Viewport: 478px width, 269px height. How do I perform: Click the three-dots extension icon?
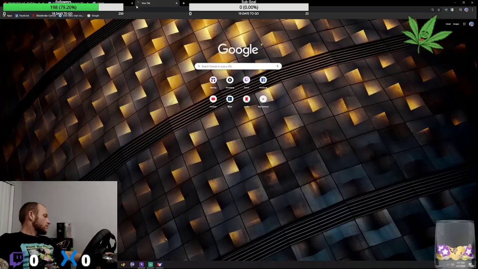coord(446,10)
